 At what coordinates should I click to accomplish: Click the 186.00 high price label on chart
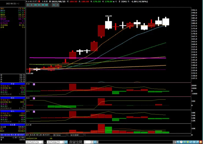(x=108, y=16)
